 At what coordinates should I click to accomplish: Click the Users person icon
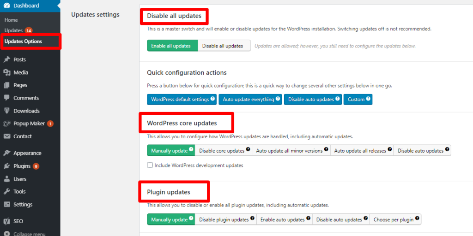point(7,179)
